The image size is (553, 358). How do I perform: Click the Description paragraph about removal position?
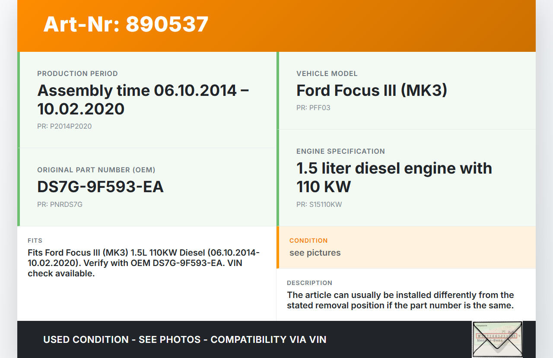400,300
